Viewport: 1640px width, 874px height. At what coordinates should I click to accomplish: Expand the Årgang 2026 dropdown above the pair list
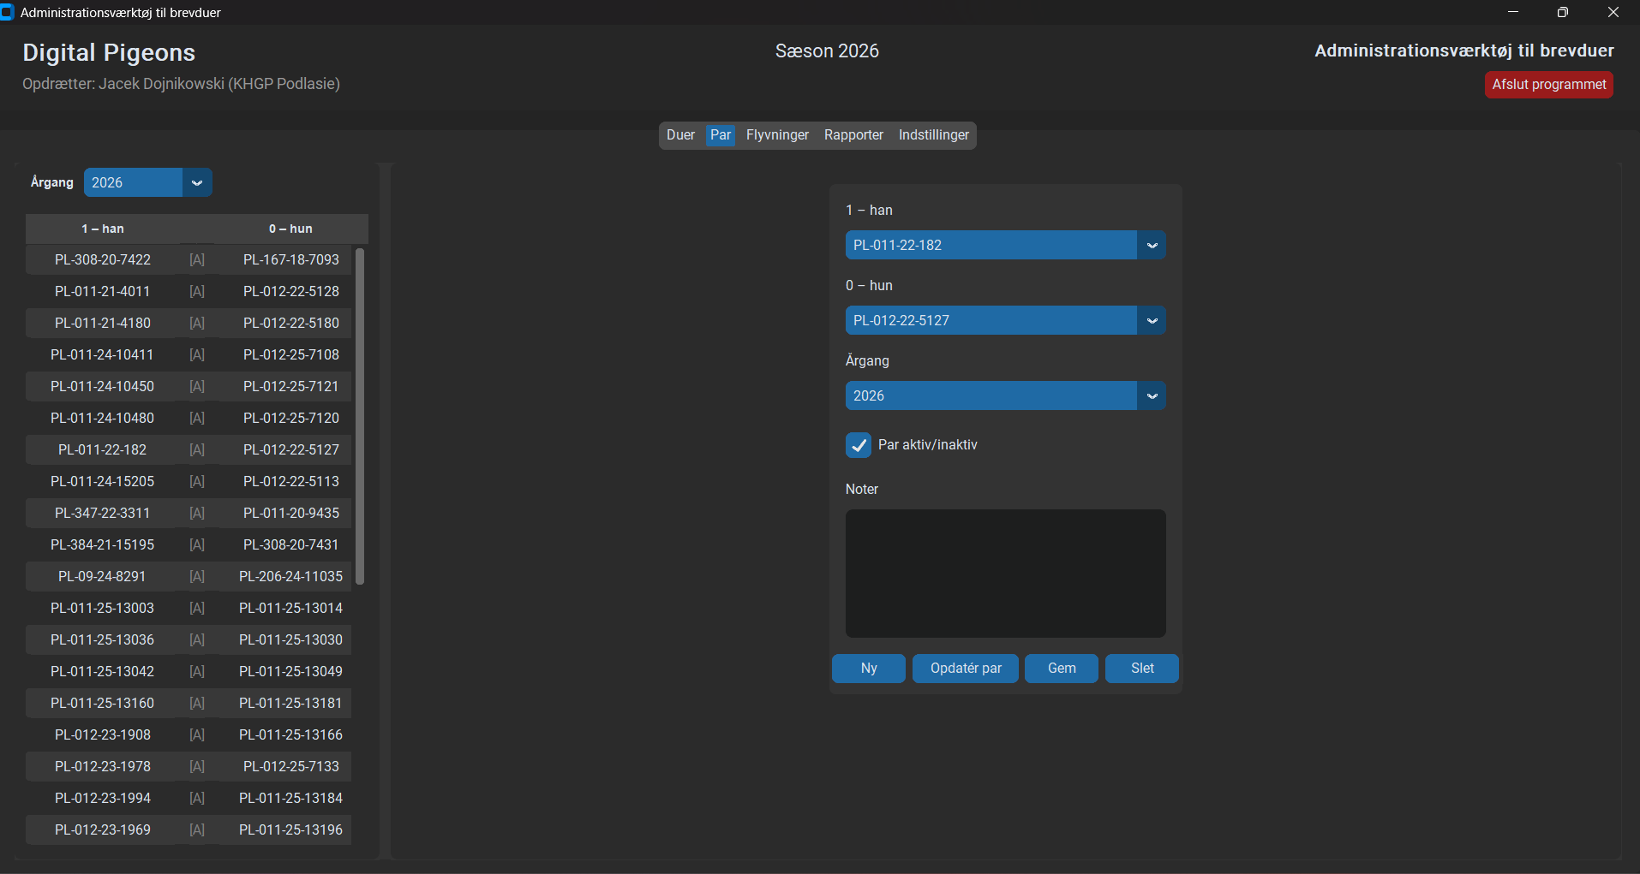tap(197, 182)
